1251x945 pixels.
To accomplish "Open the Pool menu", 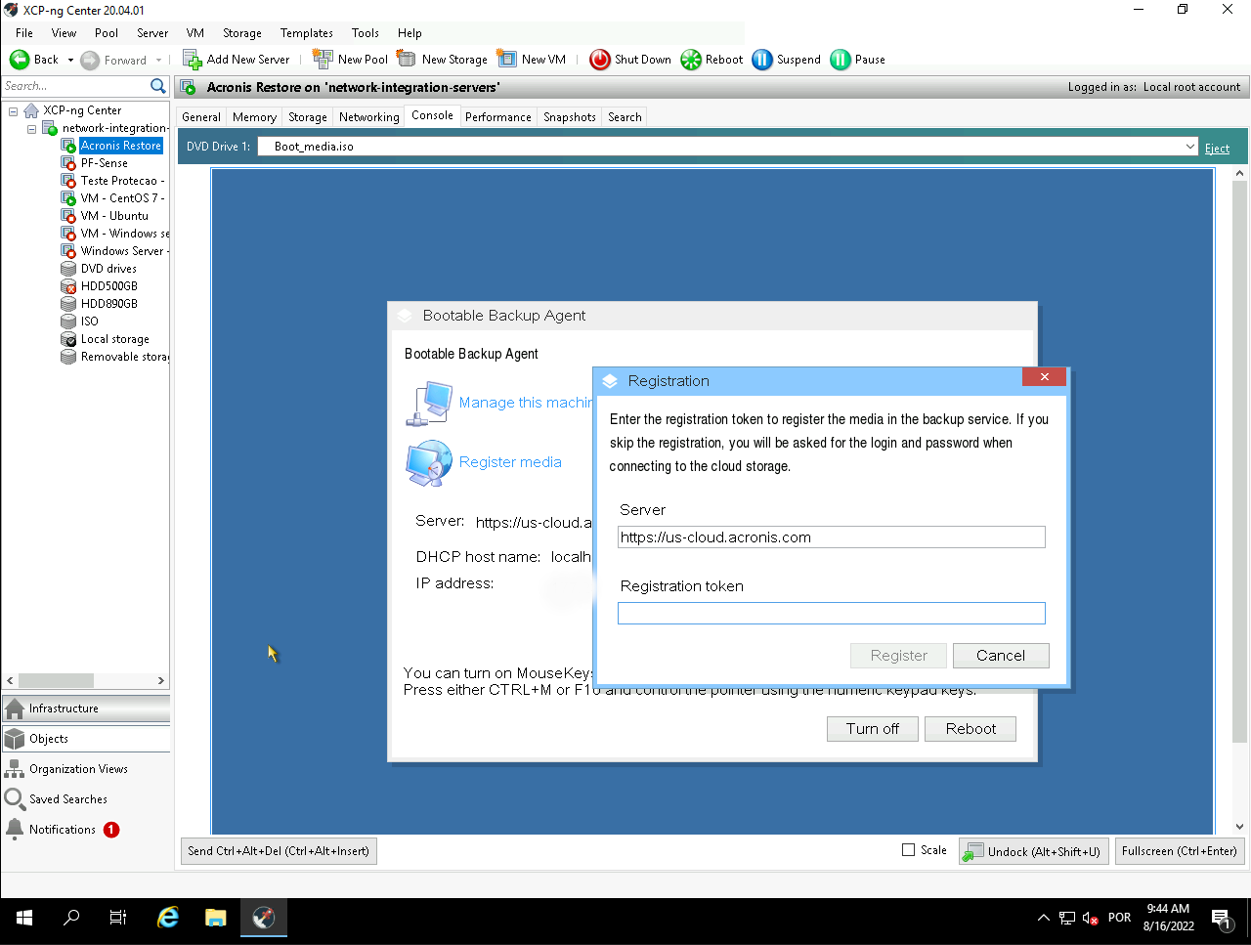I will pos(107,33).
